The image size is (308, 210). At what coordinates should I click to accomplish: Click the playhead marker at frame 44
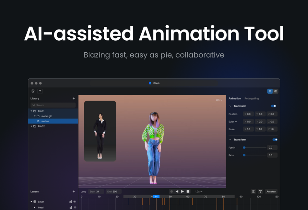(156, 197)
